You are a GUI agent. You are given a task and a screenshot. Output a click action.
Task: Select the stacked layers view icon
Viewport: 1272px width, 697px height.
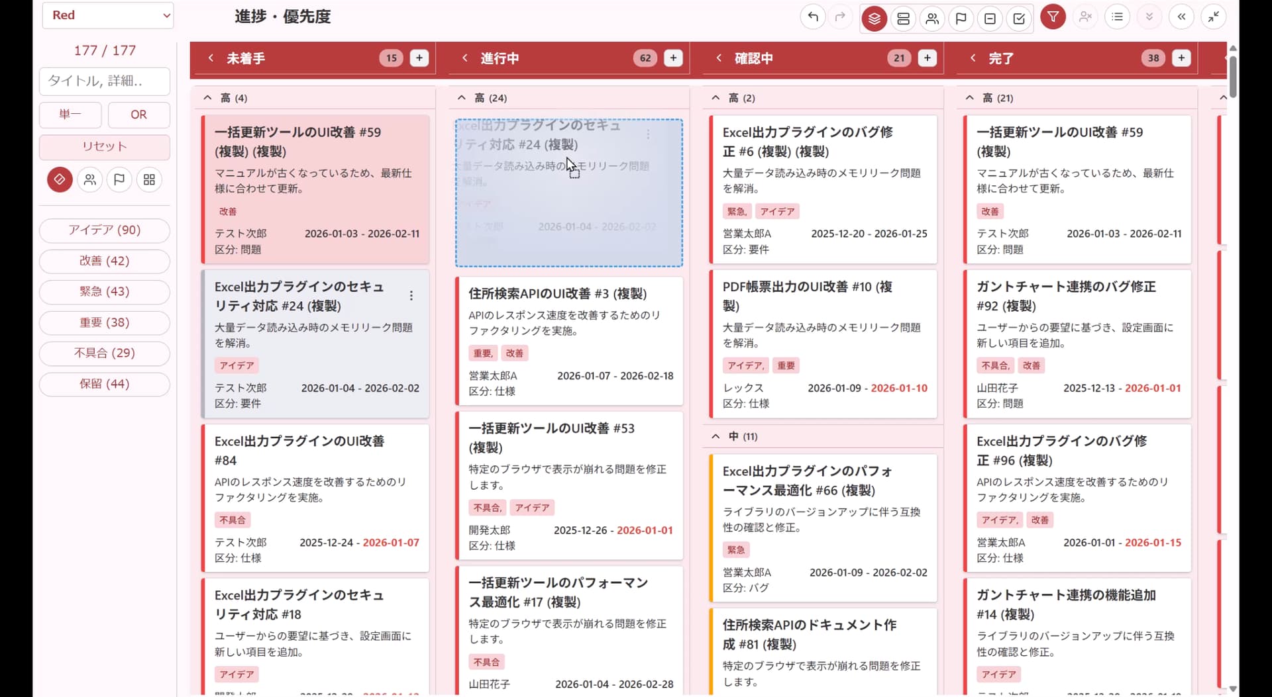[x=874, y=19]
